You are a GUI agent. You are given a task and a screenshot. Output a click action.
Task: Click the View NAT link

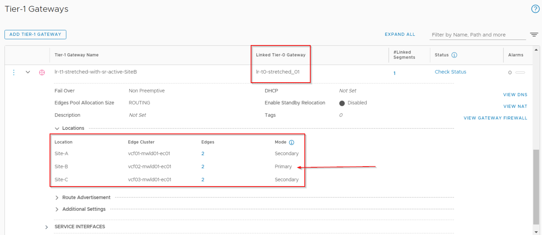click(x=515, y=106)
